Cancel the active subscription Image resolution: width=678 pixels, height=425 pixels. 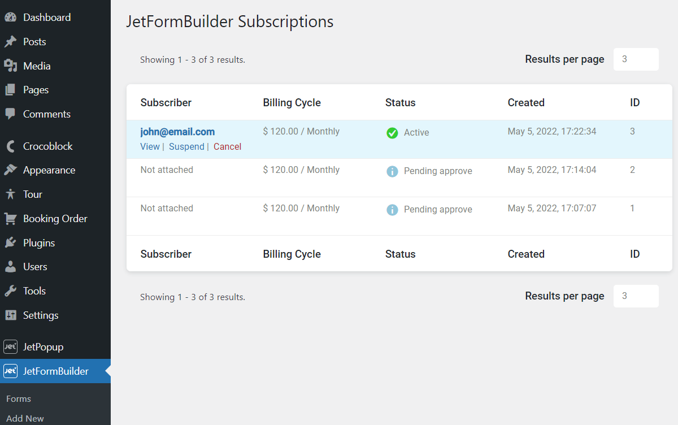point(227,146)
